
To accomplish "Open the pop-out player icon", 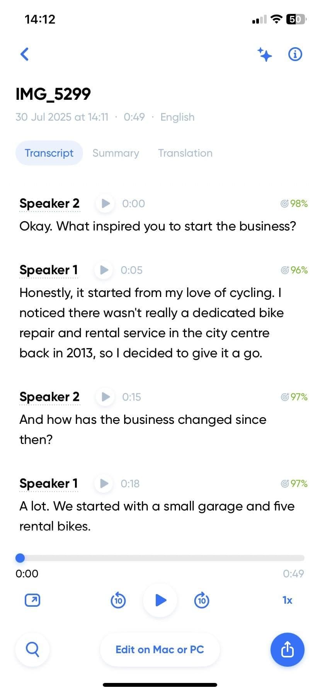I will tap(32, 600).
